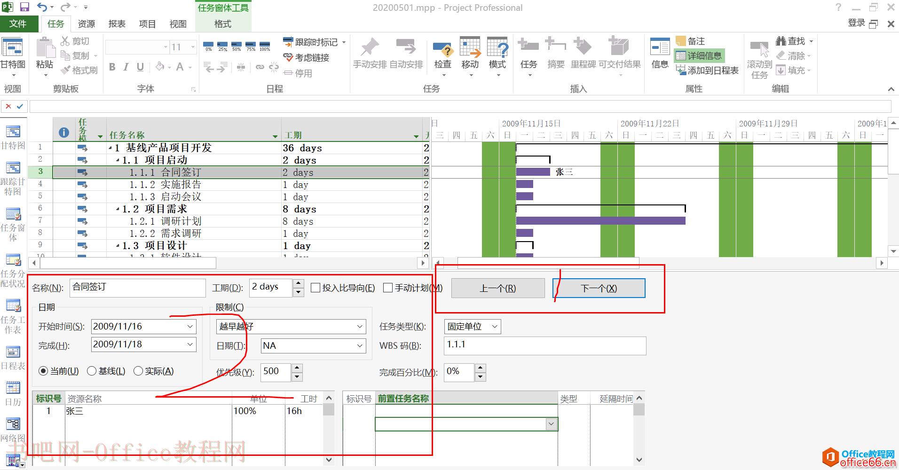Open the predecessor task name cell dropdown

552,424
